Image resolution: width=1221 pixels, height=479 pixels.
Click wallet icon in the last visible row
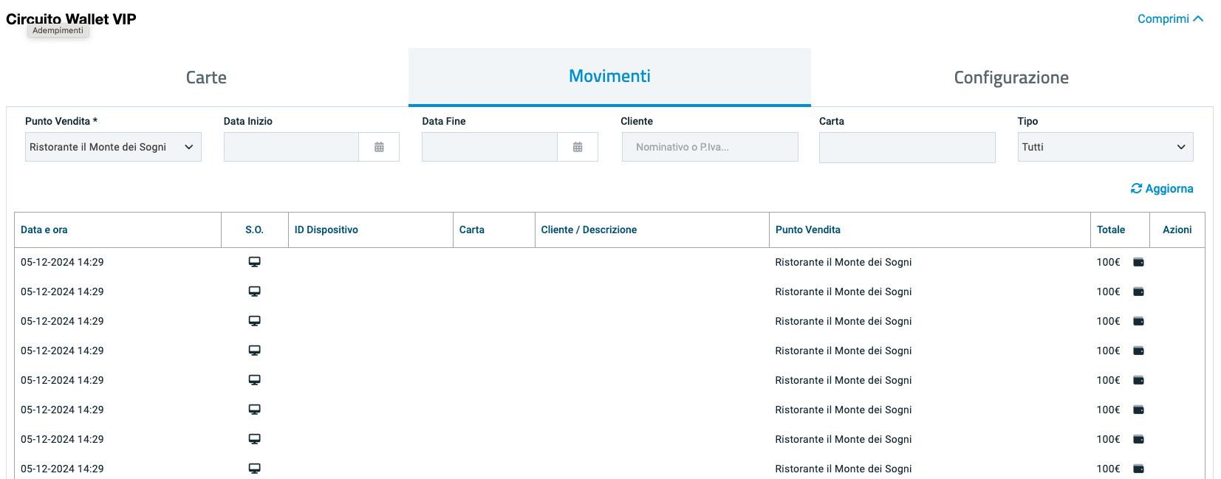click(x=1138, y=469)
